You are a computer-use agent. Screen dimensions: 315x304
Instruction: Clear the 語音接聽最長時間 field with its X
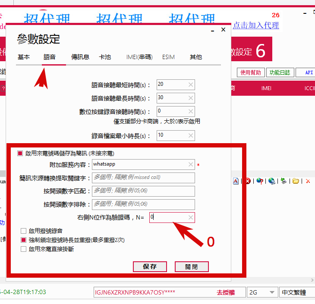coord(191,98)
